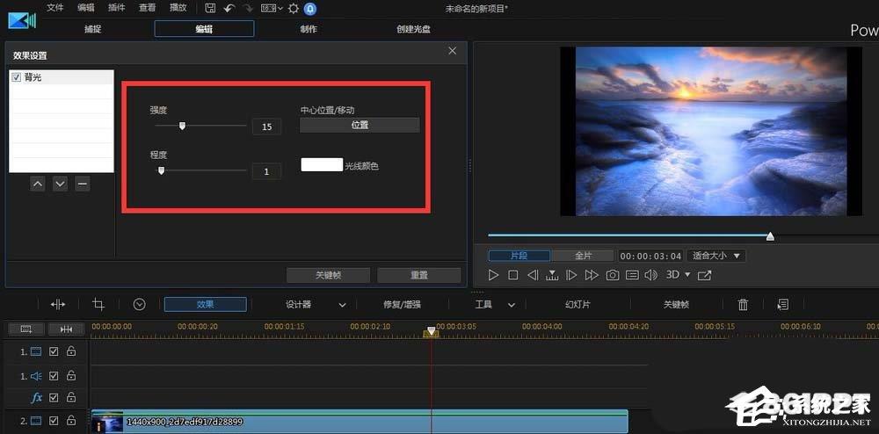This screenshot has width=879, height=434.
Task: Close the 效果设置 panel
Action: pyautogui.click(x=453, y=51)
